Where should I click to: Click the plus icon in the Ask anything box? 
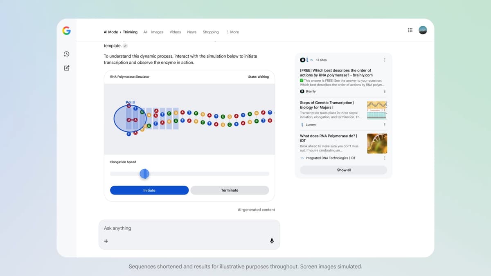point(106,241)
